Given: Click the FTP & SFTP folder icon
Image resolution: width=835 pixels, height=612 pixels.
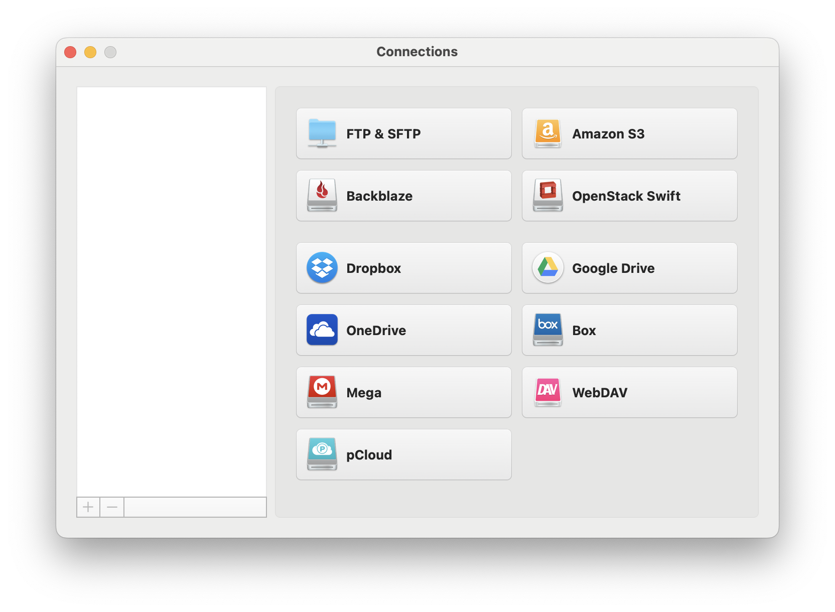Looking at the screenshot, I should tap(322, 133).
